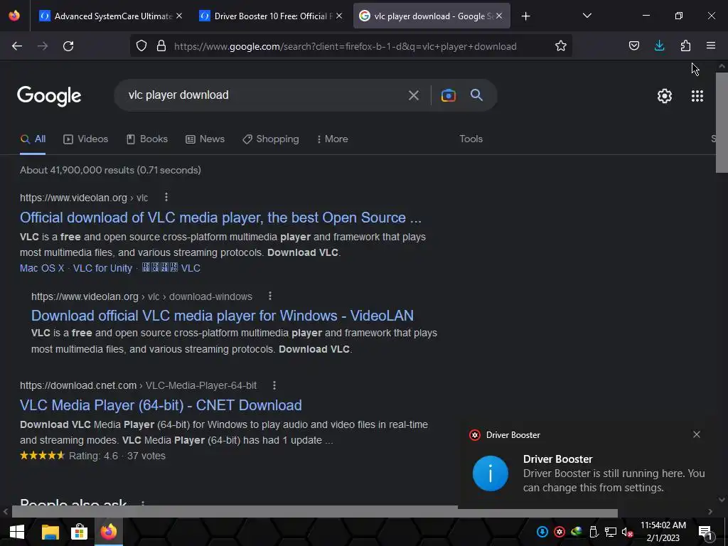Save page to Pocket
Screen dimensions: 728x546
[x=633, y=45]
